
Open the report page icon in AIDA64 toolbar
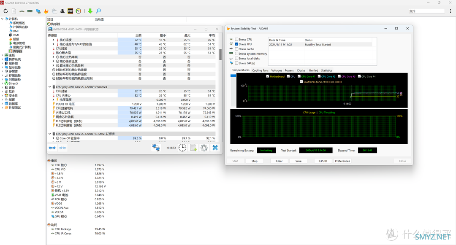[x=14, y=11]
